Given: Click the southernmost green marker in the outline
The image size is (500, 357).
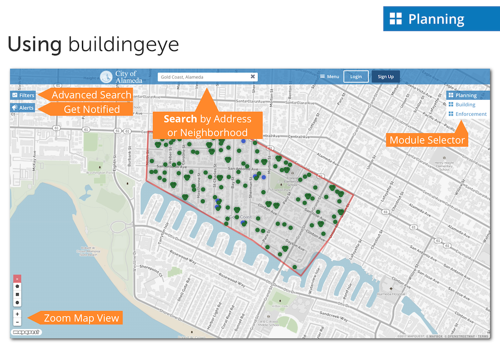Looking at the screenshot, I should pyautogui.click(x=294, y=267).
